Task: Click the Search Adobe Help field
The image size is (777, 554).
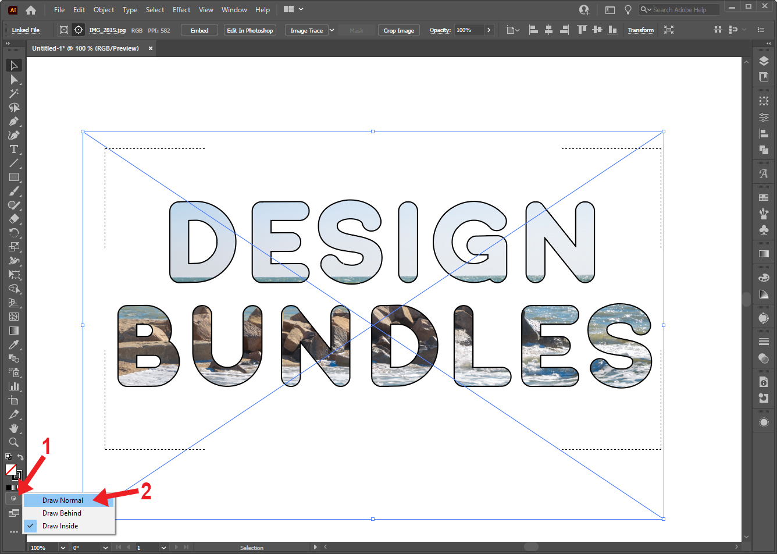Action: [x=679, y=10]
